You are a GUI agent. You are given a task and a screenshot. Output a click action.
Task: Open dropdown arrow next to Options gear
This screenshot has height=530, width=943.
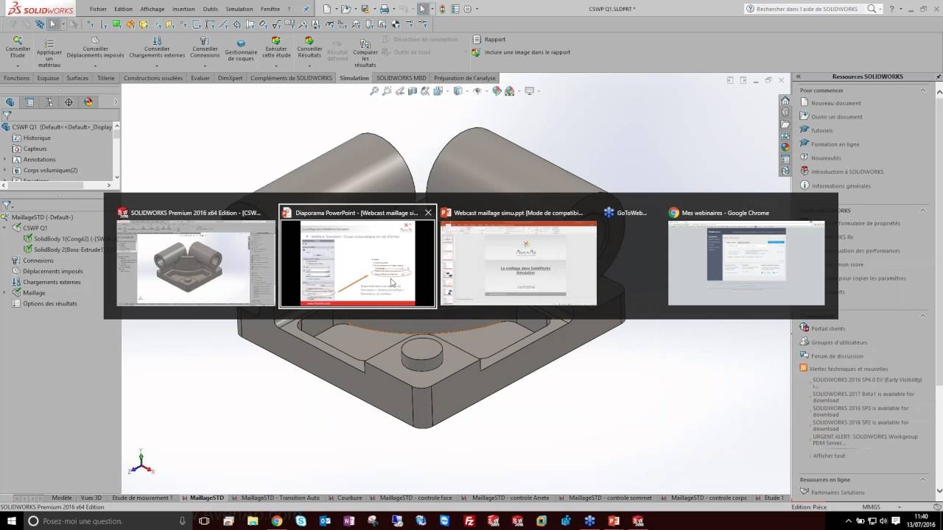(x=476, y=9)
